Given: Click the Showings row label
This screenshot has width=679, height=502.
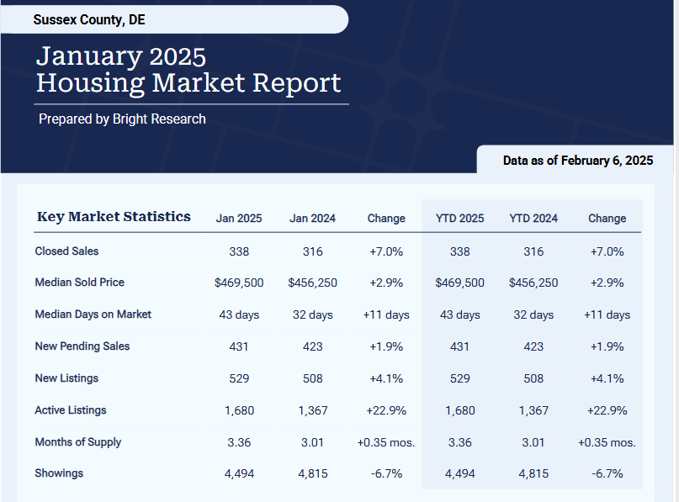Looking at the screenshot, I should [x=59, y=473].
